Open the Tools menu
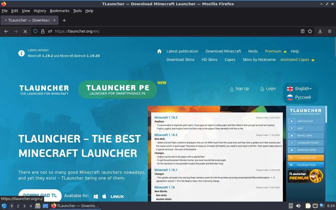 pyautogui.click(x=77, y=11)
